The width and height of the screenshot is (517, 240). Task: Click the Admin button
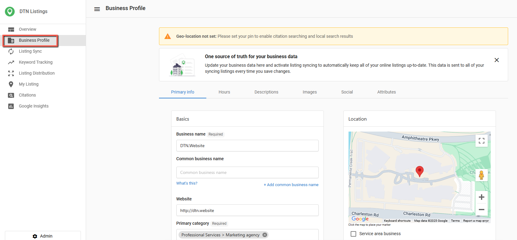(x=43, y=236)
